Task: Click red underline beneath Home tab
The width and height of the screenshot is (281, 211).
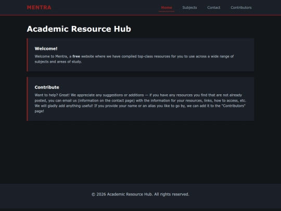Action: point(167,11)
